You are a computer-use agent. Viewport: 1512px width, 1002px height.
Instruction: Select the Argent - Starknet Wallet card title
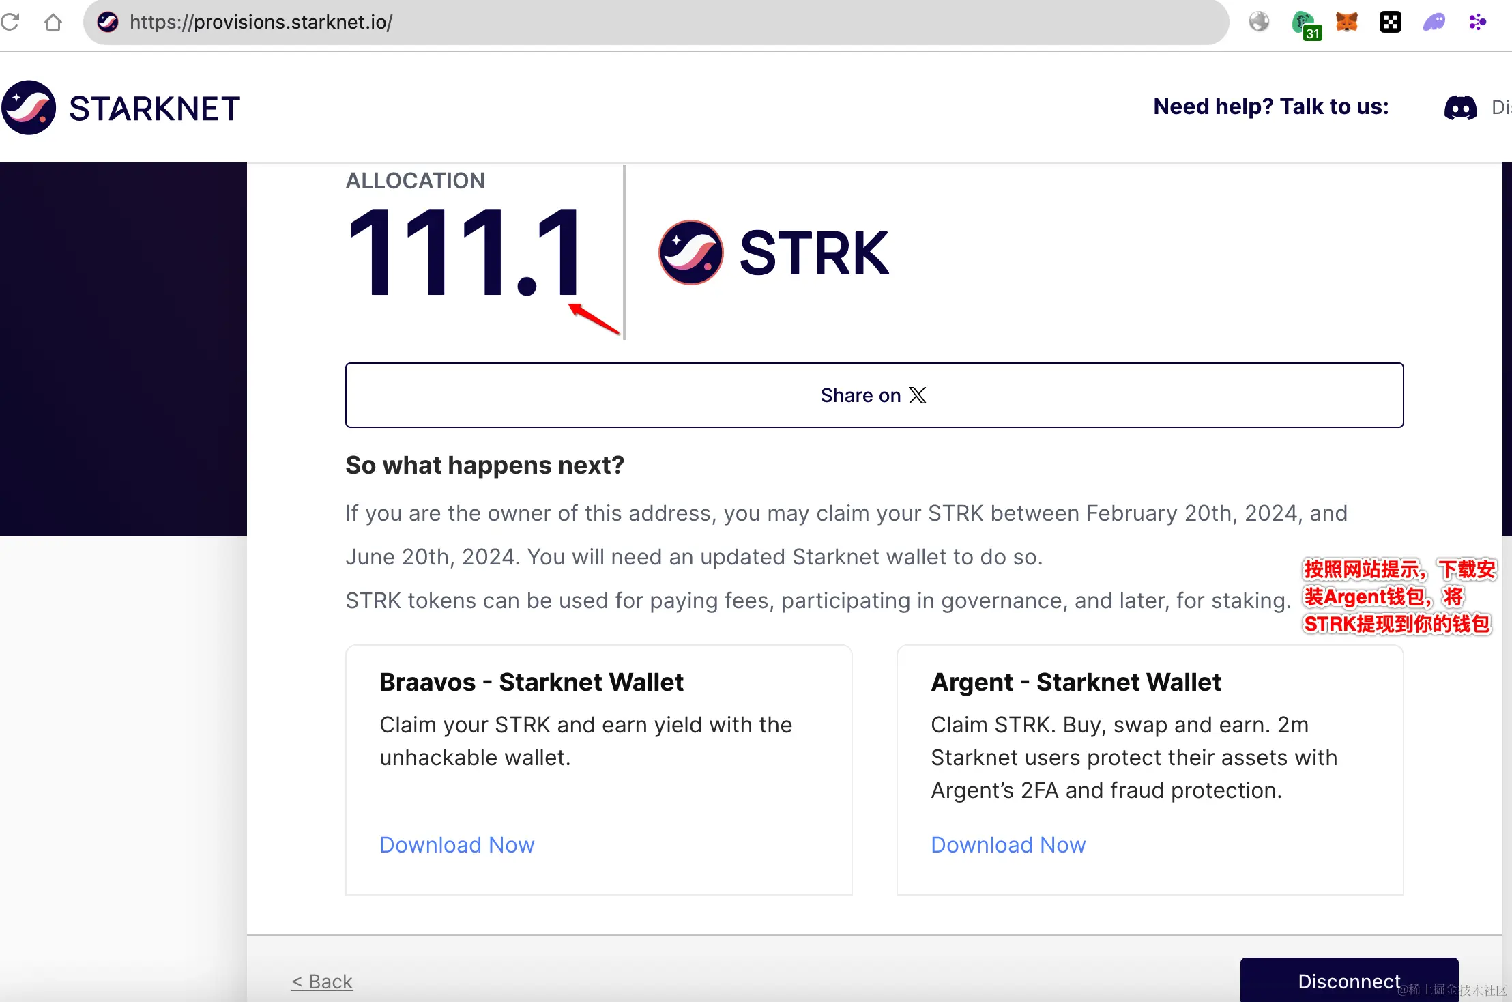tap(1075, 682)
